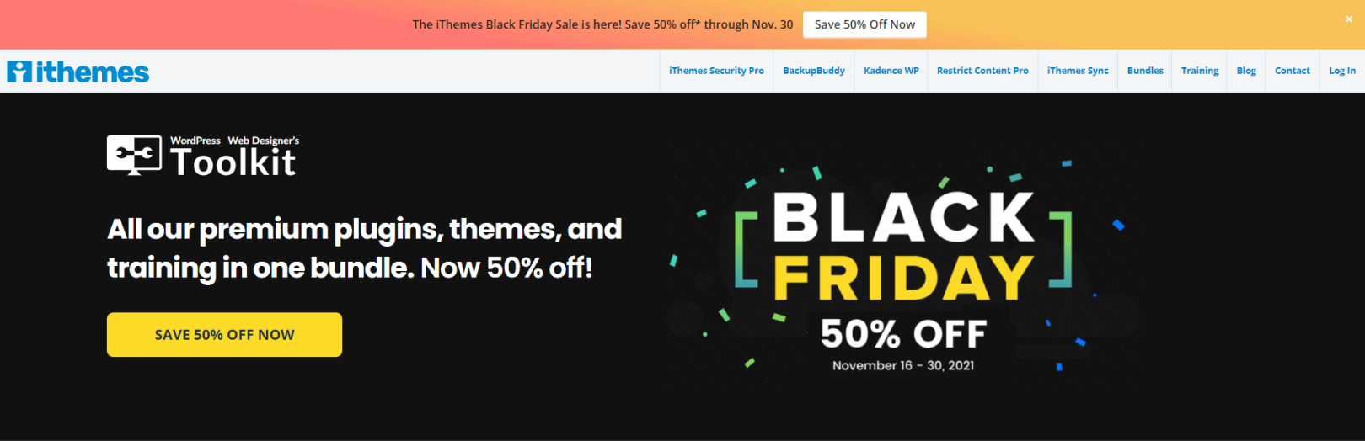Open Restrict Content Pro from the navigation
Image resolution: width=1365 pixels, height=441 pixels.
982,71
